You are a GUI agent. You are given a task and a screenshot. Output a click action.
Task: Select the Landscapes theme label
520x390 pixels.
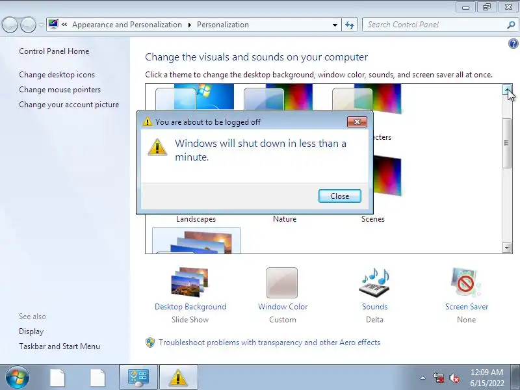(x=196, y=219)
